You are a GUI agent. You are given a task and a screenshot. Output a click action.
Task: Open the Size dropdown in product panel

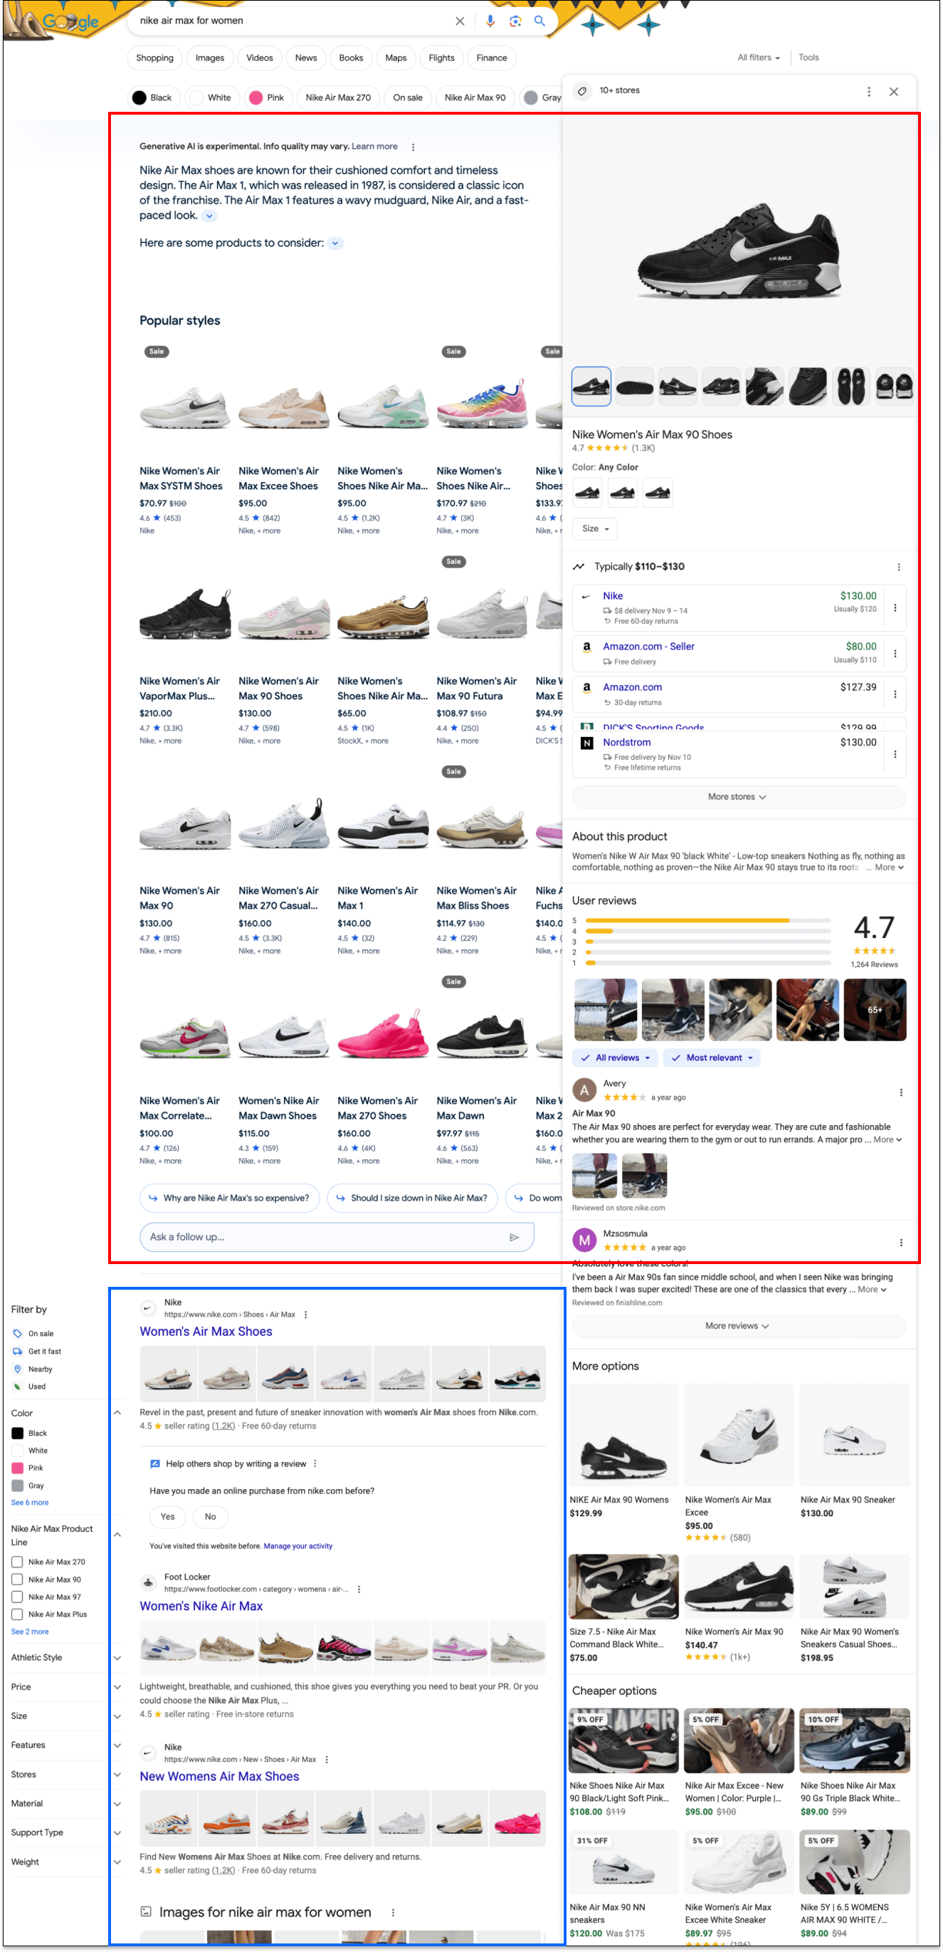[x=596, y=529]
